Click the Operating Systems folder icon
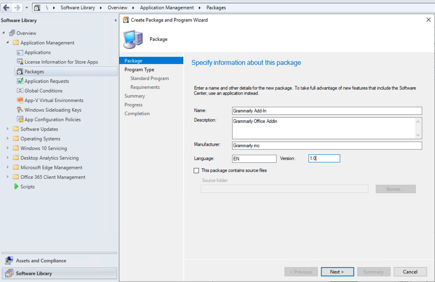435x282 pixels. coord(16,138)
